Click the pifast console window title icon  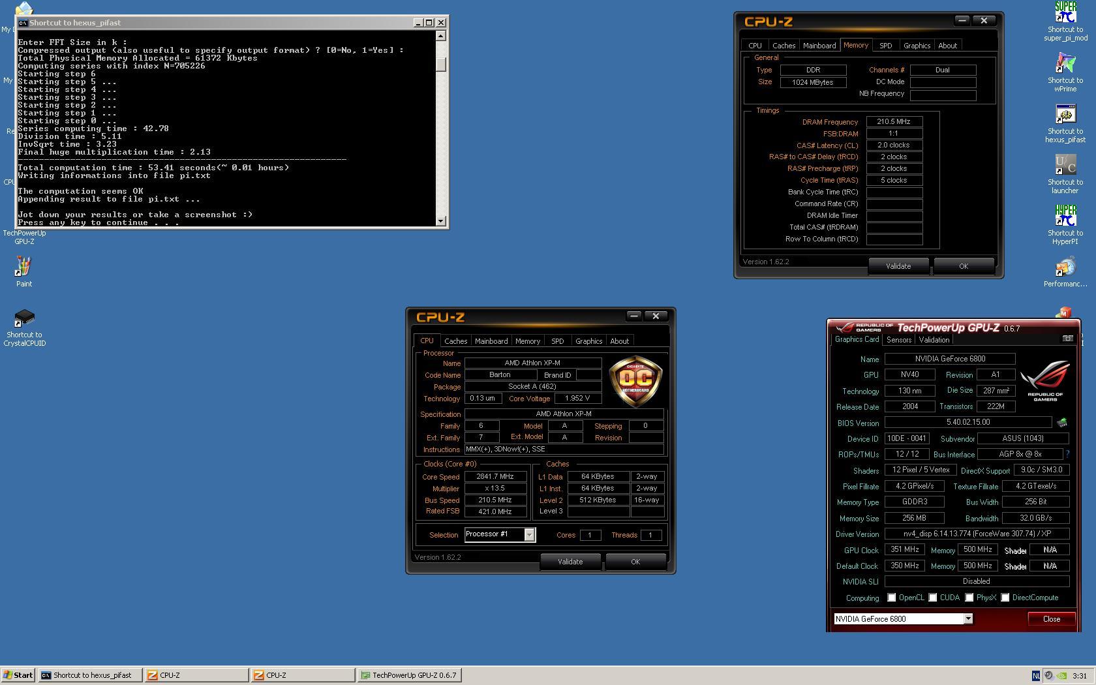pos(23,23)
